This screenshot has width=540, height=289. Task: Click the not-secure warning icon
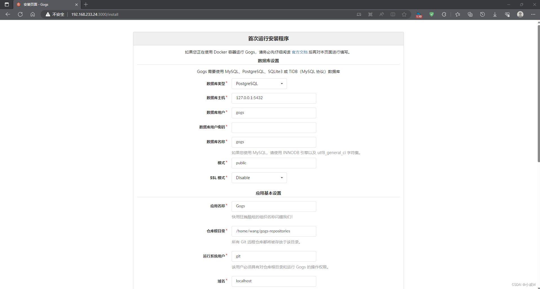(48, 14)
